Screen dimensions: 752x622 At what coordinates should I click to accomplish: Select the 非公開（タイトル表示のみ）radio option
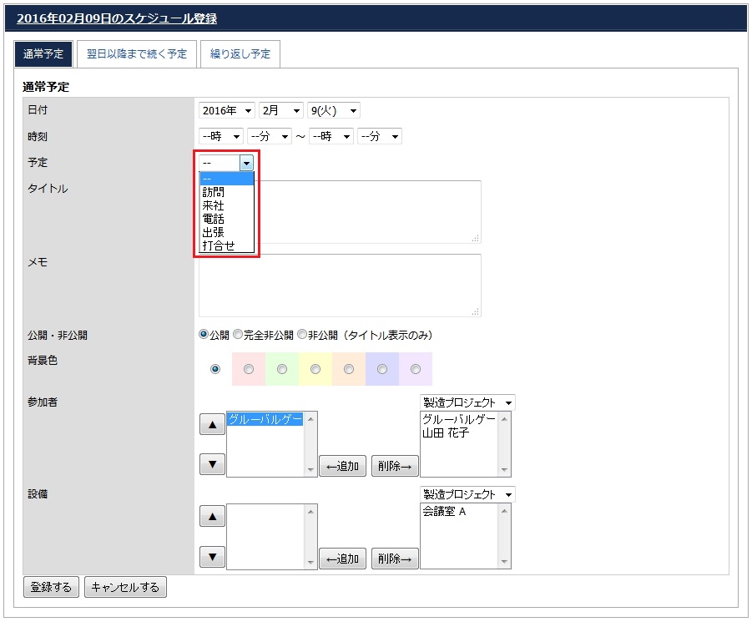[x=302, y=335]
